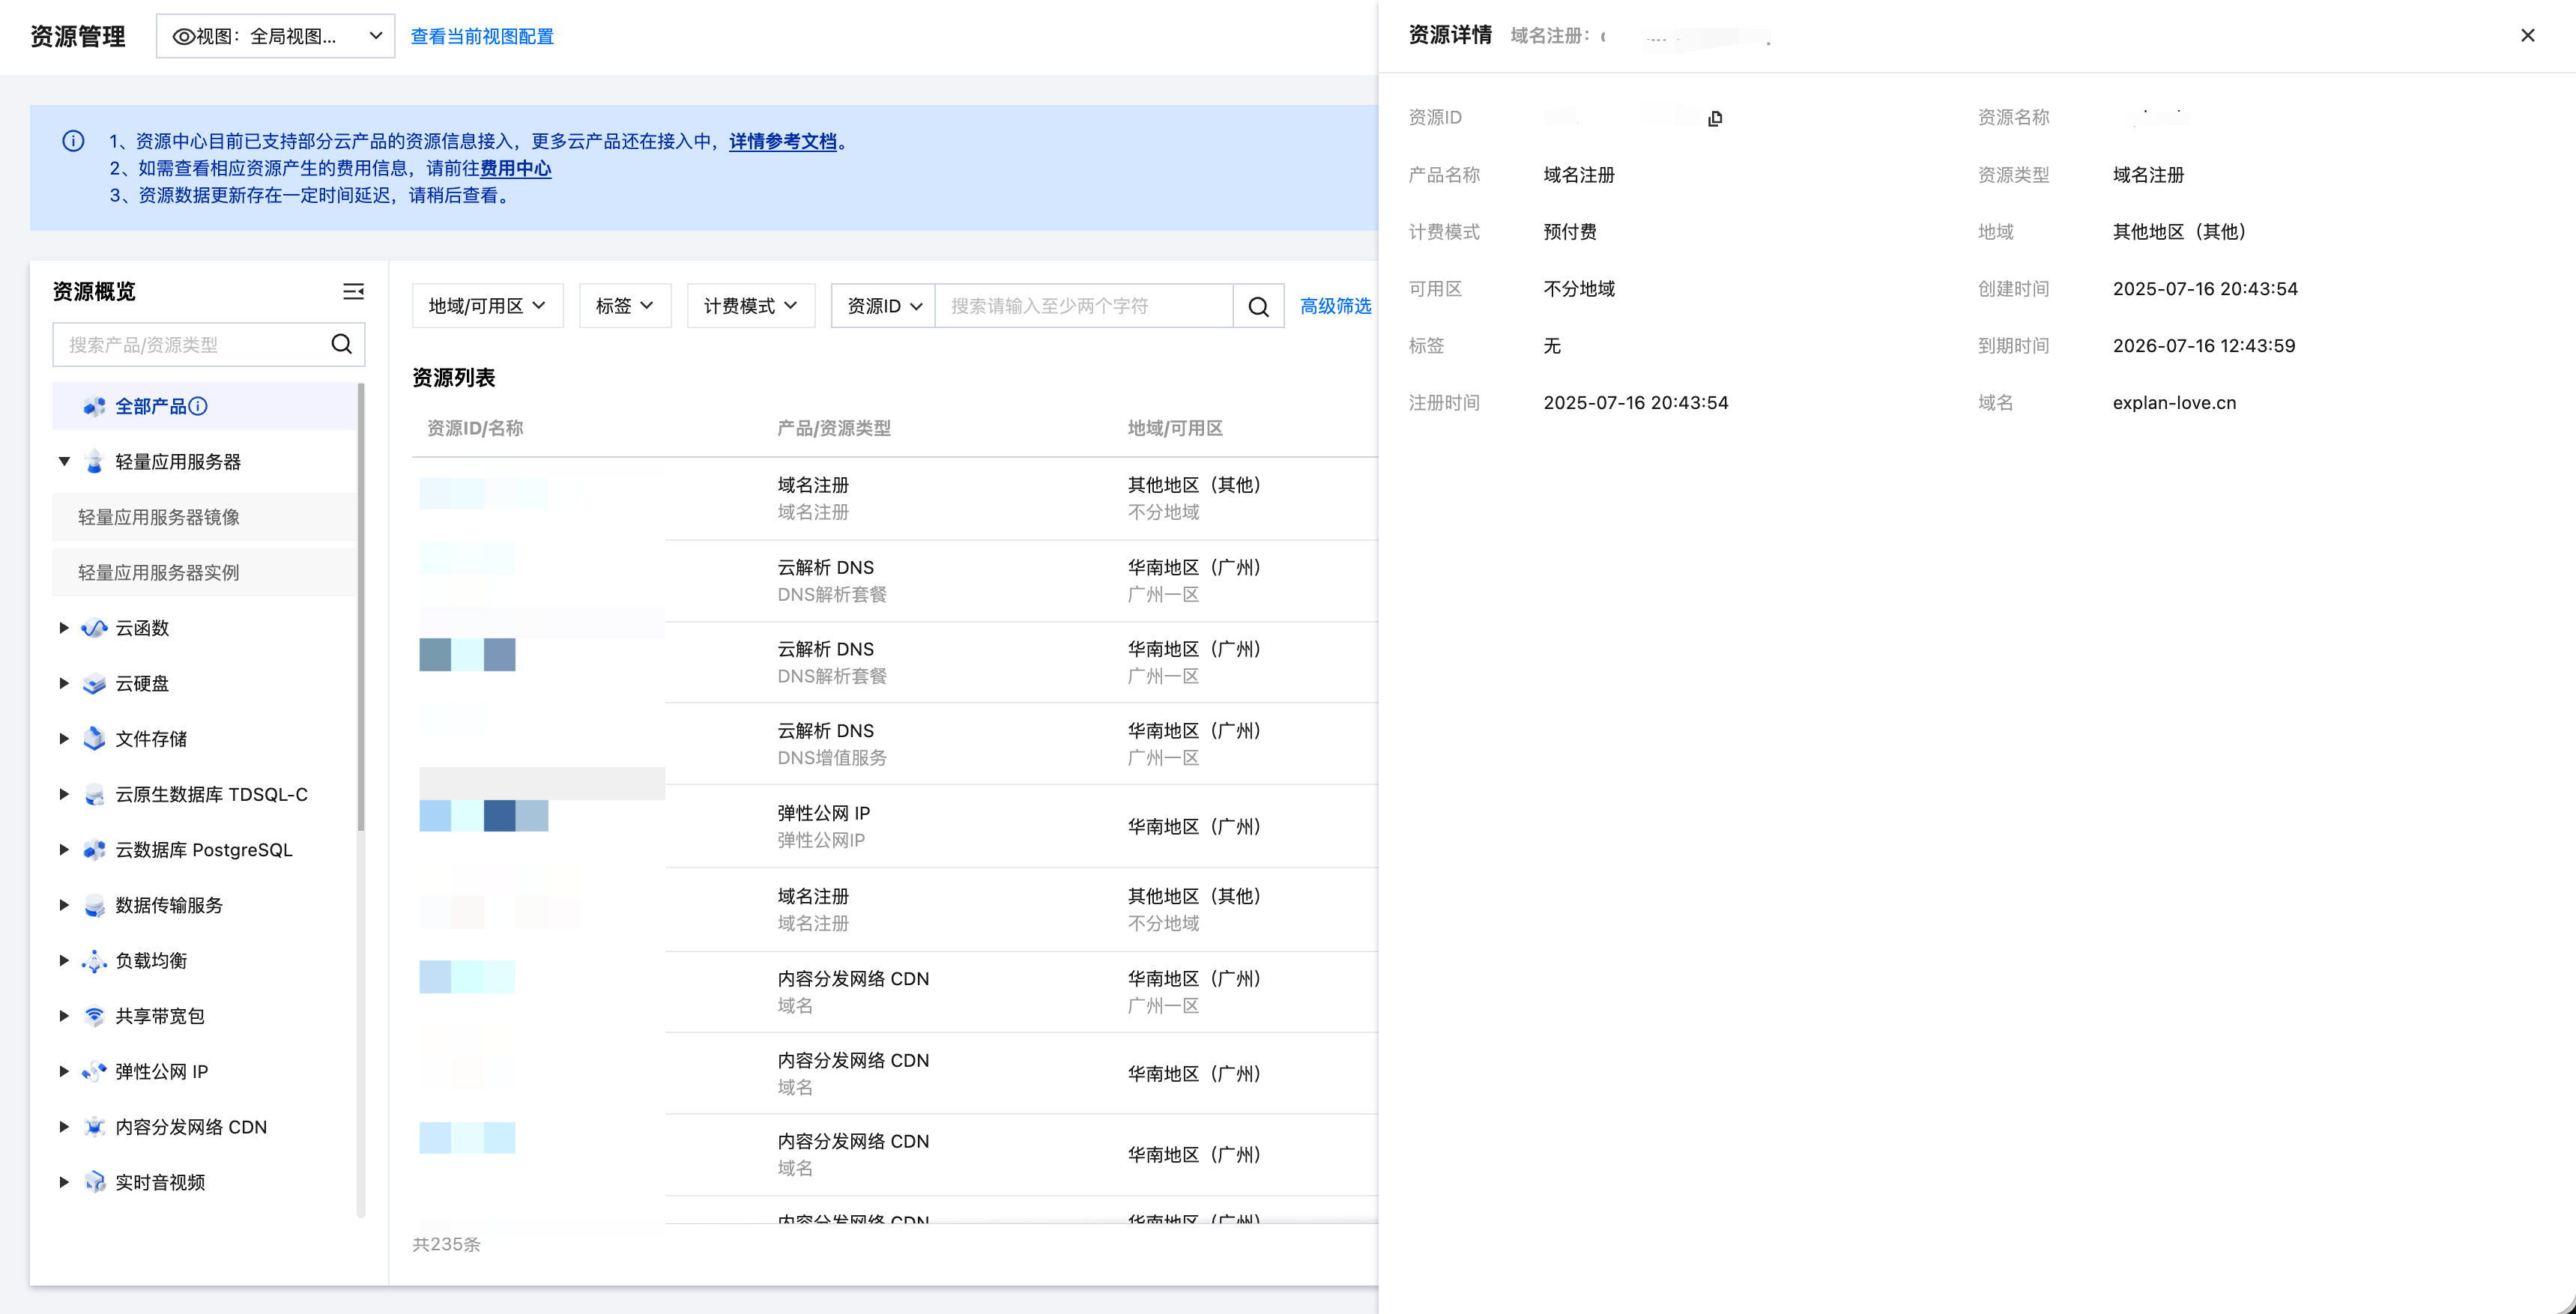Click the search magnifier in resource overview
The image size is (2576, 1314).
tap(342, 344)
